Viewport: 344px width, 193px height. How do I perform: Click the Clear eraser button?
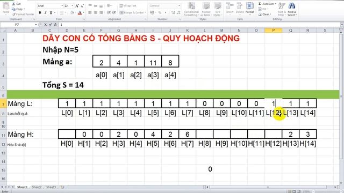click(x=264, y=14)
